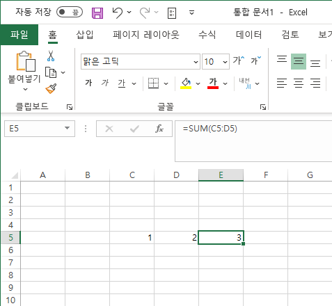Click the 맑은 고딕 font name box
This screenshot has width=332, height=306.
[x=137, y=61]
